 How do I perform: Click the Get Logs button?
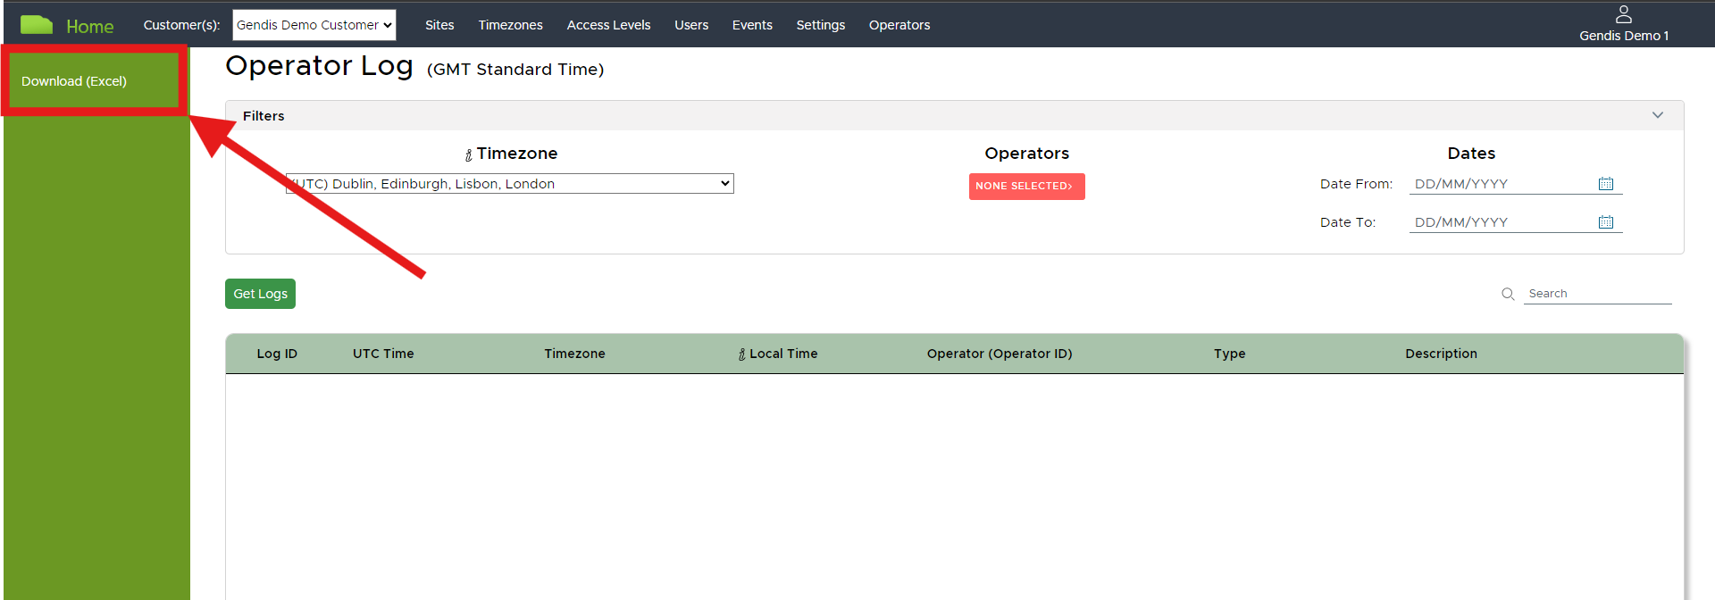tap(260, 294)
